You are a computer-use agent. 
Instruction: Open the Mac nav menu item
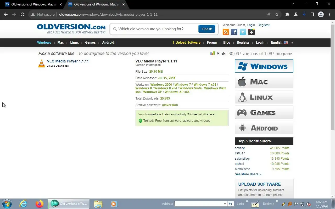60,43
